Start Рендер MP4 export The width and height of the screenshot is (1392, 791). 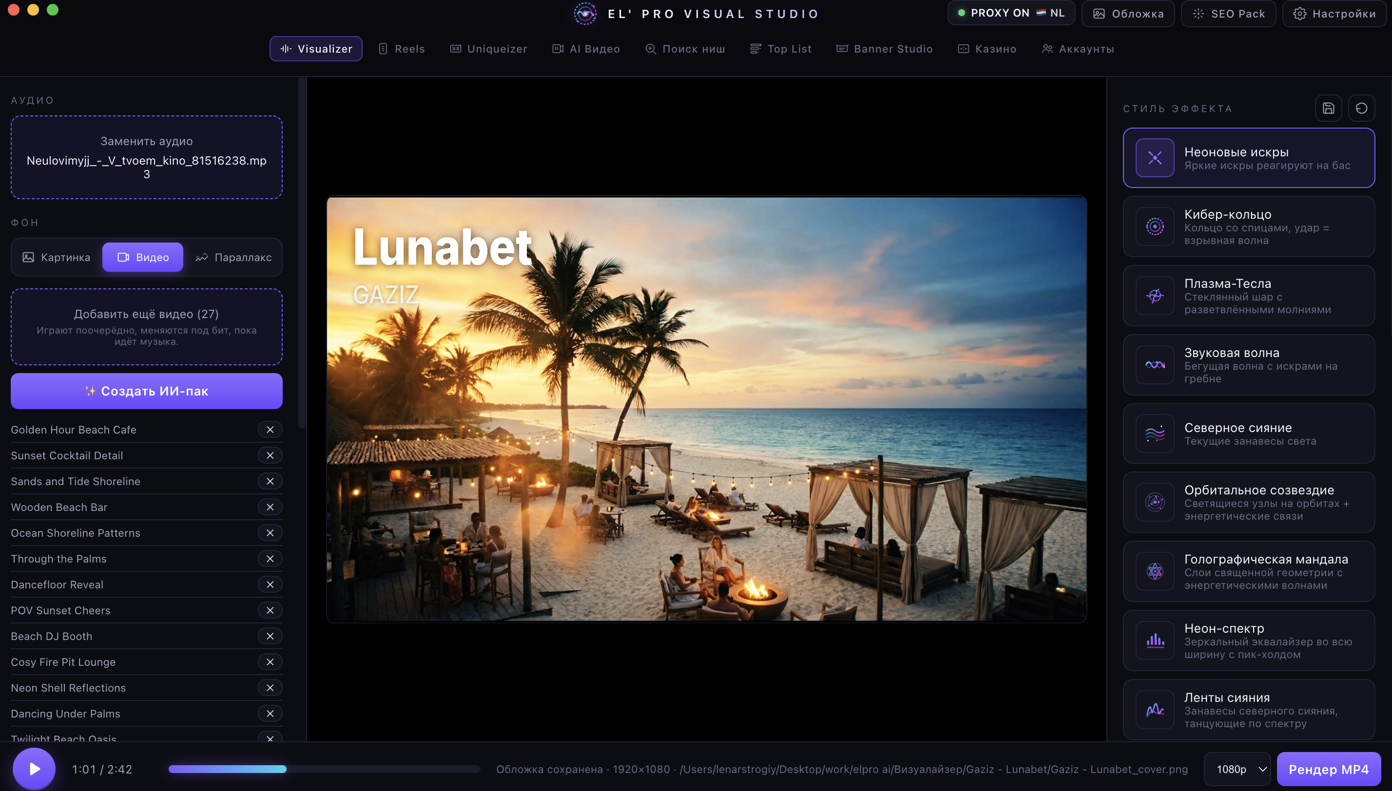1329,769
